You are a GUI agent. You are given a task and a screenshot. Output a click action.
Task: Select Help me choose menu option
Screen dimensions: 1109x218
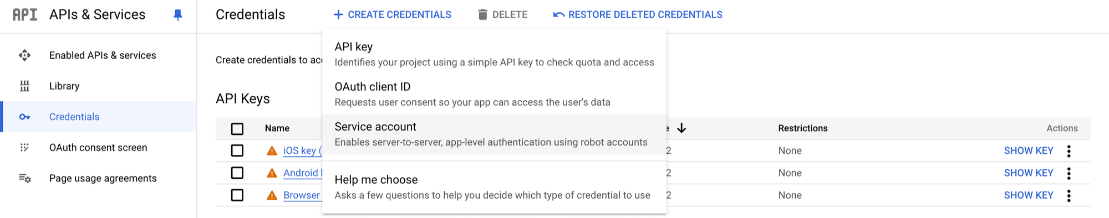[494, 188]
